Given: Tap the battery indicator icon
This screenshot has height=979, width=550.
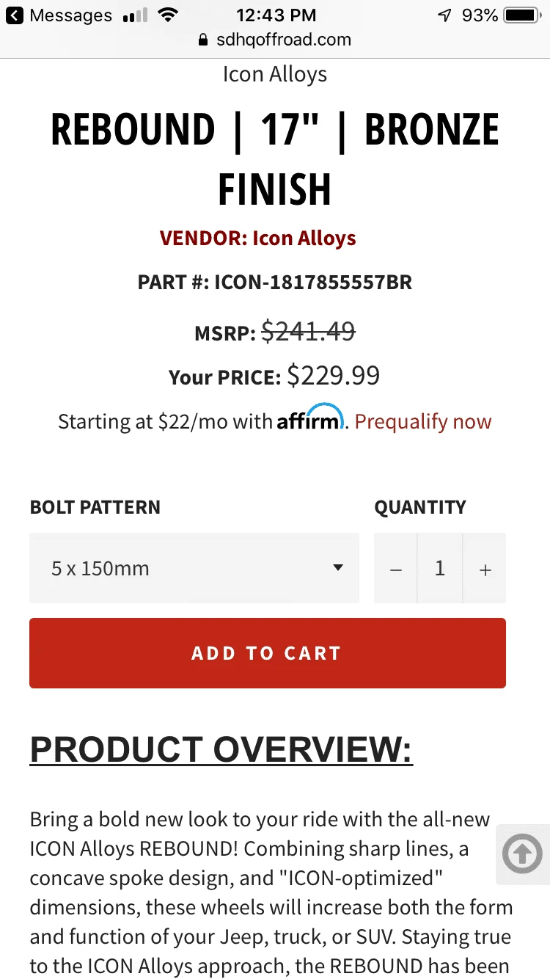Looking at the screenshot, I should pyautogui.click(x=522, y=15).
